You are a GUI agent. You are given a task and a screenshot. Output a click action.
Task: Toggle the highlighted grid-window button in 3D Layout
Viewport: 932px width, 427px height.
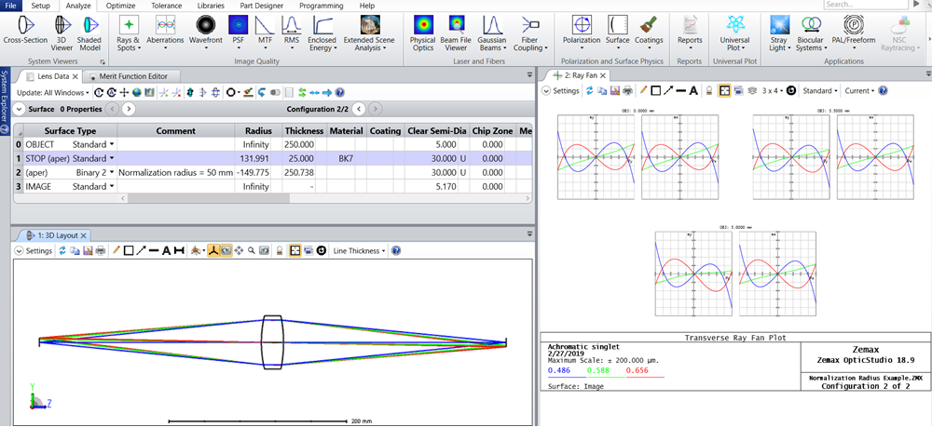pyautogui.click(x=295, y=251)
